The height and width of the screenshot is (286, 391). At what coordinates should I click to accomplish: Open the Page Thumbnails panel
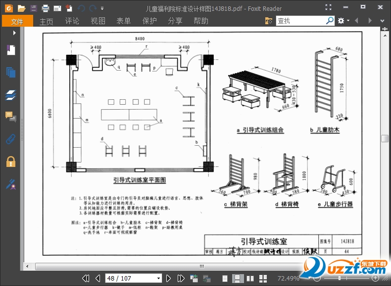click(x=11, y=72)
